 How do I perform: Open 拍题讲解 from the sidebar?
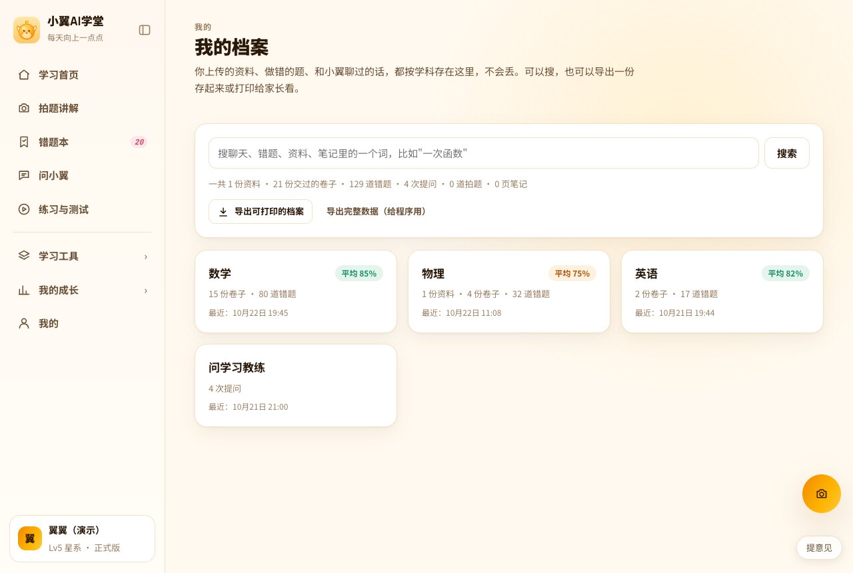[83, 108]
